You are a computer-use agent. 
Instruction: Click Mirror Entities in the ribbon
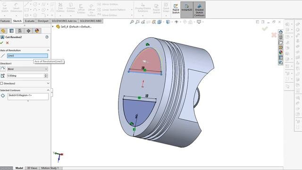pos(108,4)
